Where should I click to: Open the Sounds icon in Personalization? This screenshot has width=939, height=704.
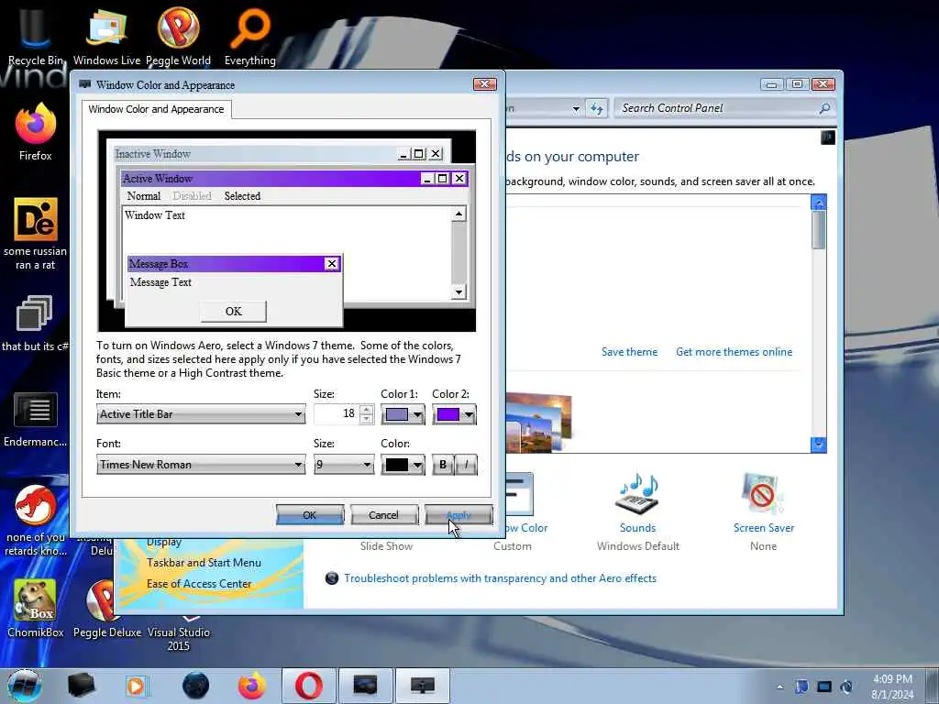[x=638, y=493]
